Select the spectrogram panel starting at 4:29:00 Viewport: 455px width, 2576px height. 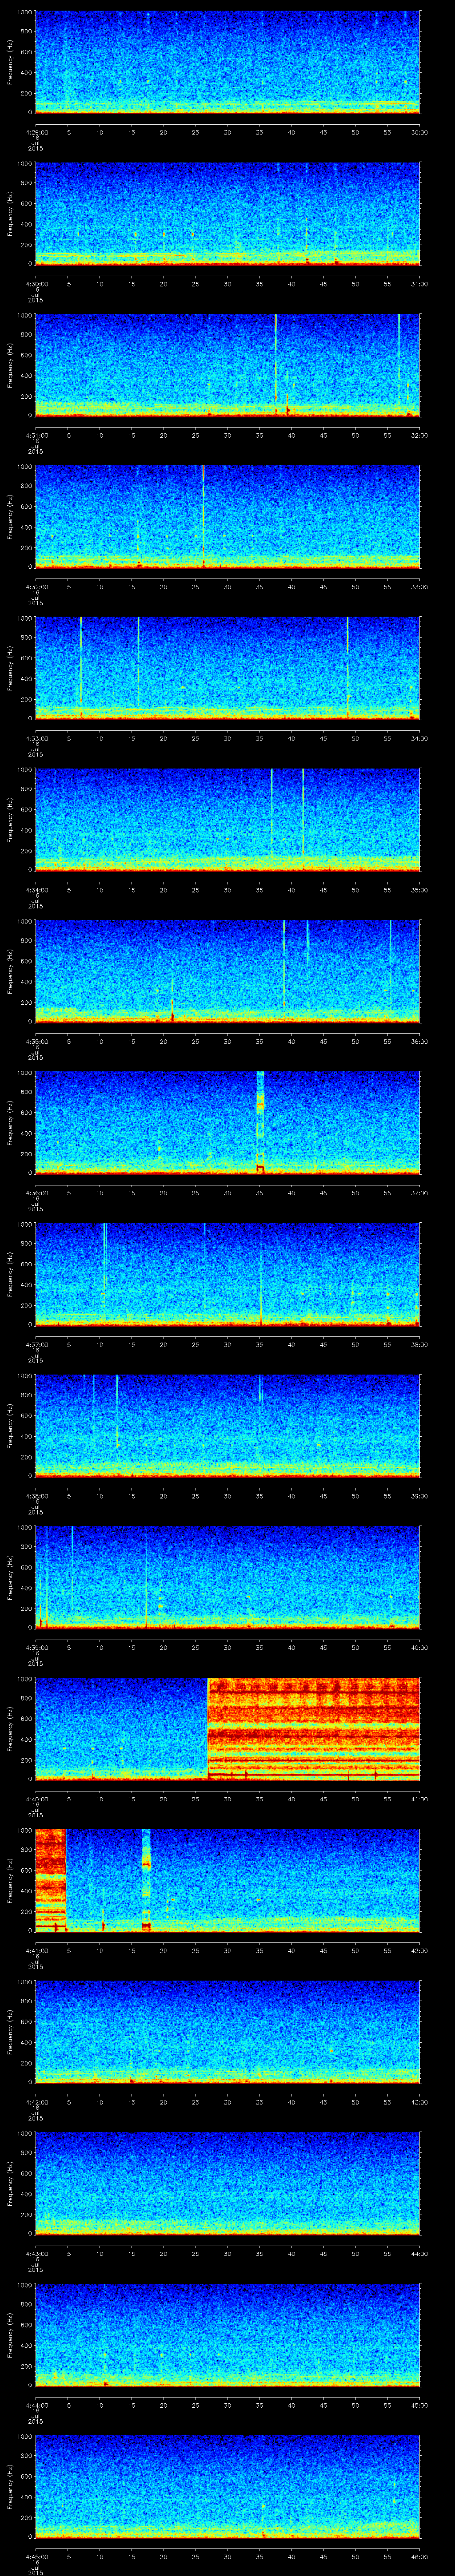click(227, 62)
